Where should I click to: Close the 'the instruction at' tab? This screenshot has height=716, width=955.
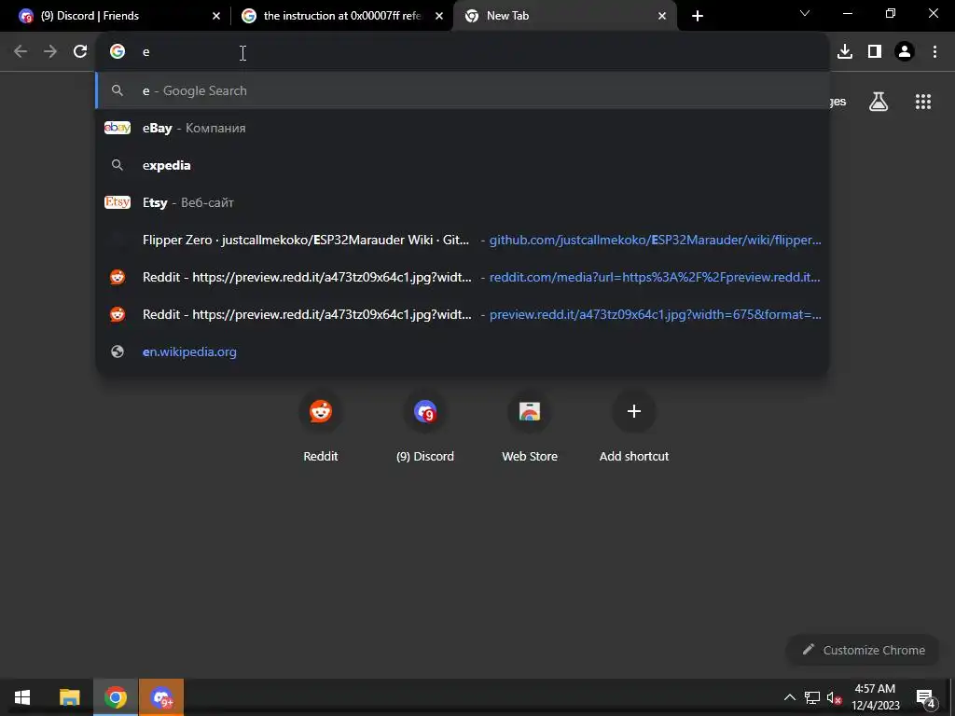[439, 16]
